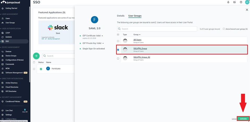Switch to the Details tab
This screenshot has height=122, width=250.
(x=120, y=16)
